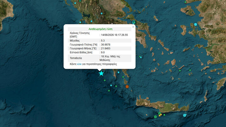
Task: Follow the 'κλικ' link for more information
Action: click(79, 64)
